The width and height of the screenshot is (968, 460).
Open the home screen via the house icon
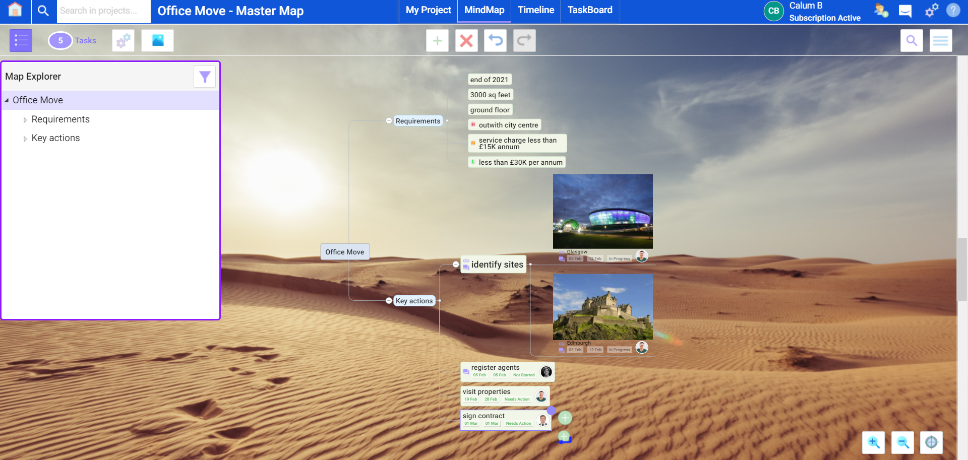click(x=15, y=11)
